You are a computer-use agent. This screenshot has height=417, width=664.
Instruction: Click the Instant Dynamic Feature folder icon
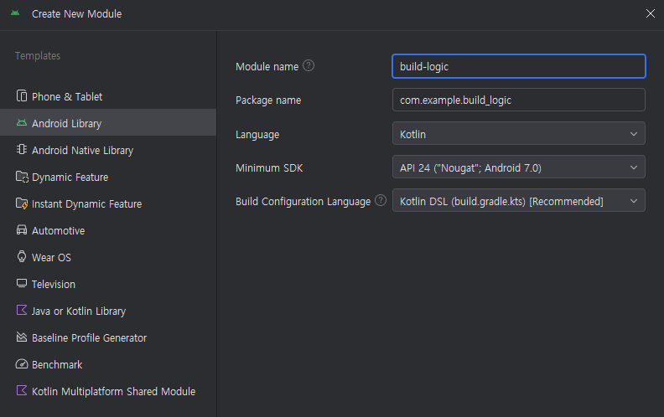click(22, 203)
